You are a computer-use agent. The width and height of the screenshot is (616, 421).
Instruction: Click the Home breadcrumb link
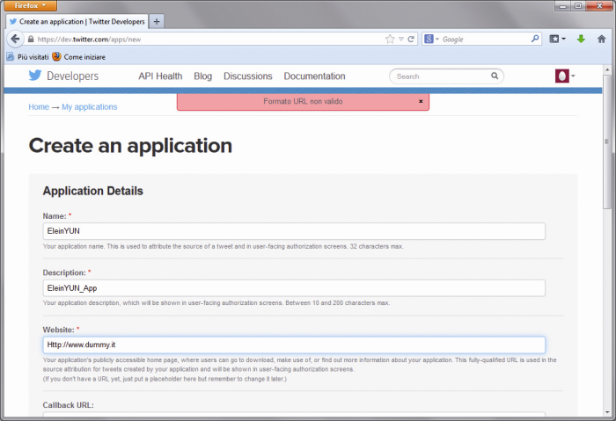pyautogui.click(x=39, y=107)
